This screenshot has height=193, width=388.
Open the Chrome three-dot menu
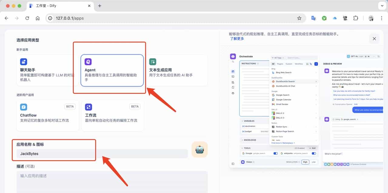381,18
